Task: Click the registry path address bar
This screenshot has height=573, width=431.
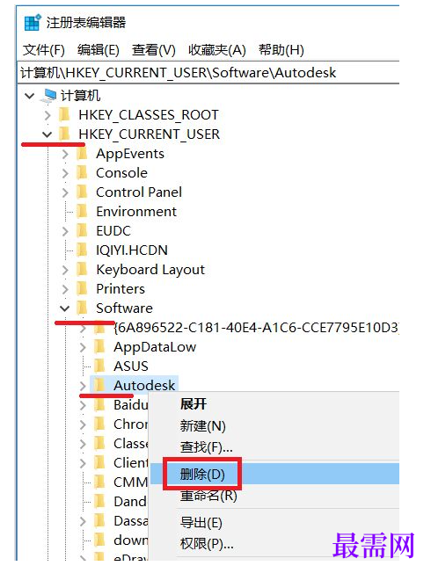Action: (x=208, y=72)
